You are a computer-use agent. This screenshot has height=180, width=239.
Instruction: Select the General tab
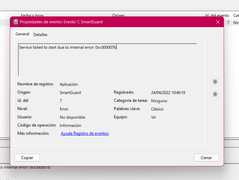coord(22,34)
